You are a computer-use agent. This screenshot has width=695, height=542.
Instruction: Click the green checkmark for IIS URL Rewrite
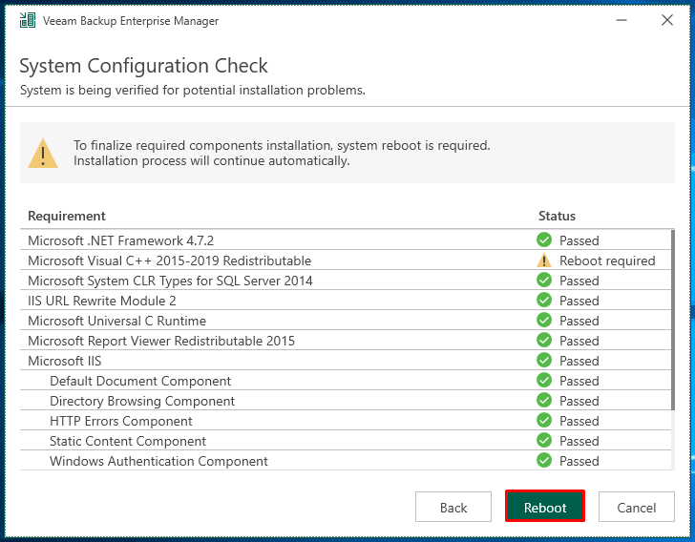tap(544, 300)
